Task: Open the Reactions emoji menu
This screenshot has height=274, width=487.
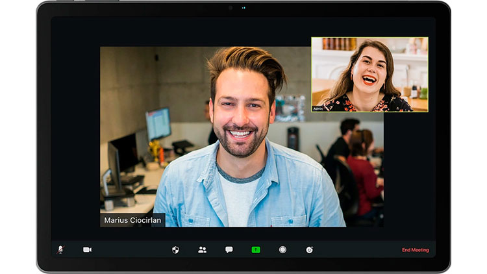Action: coord(309,249)
